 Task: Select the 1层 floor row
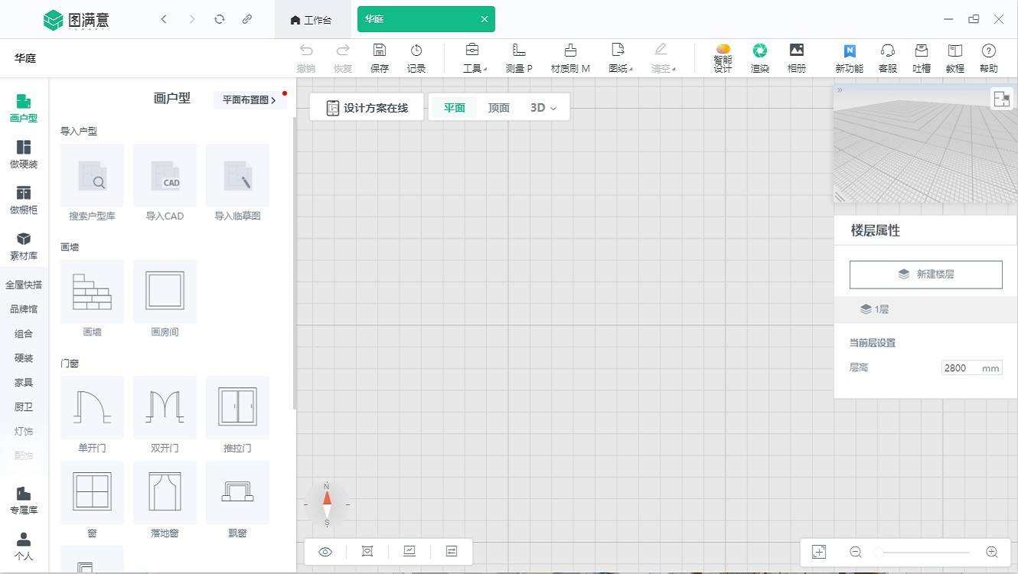pos(926,309)
